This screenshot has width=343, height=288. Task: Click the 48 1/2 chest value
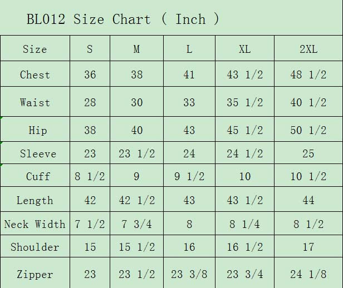[308, 75]
